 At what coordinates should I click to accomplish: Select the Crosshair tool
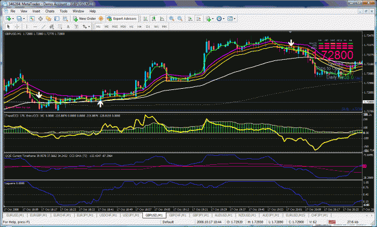[17, 27]
